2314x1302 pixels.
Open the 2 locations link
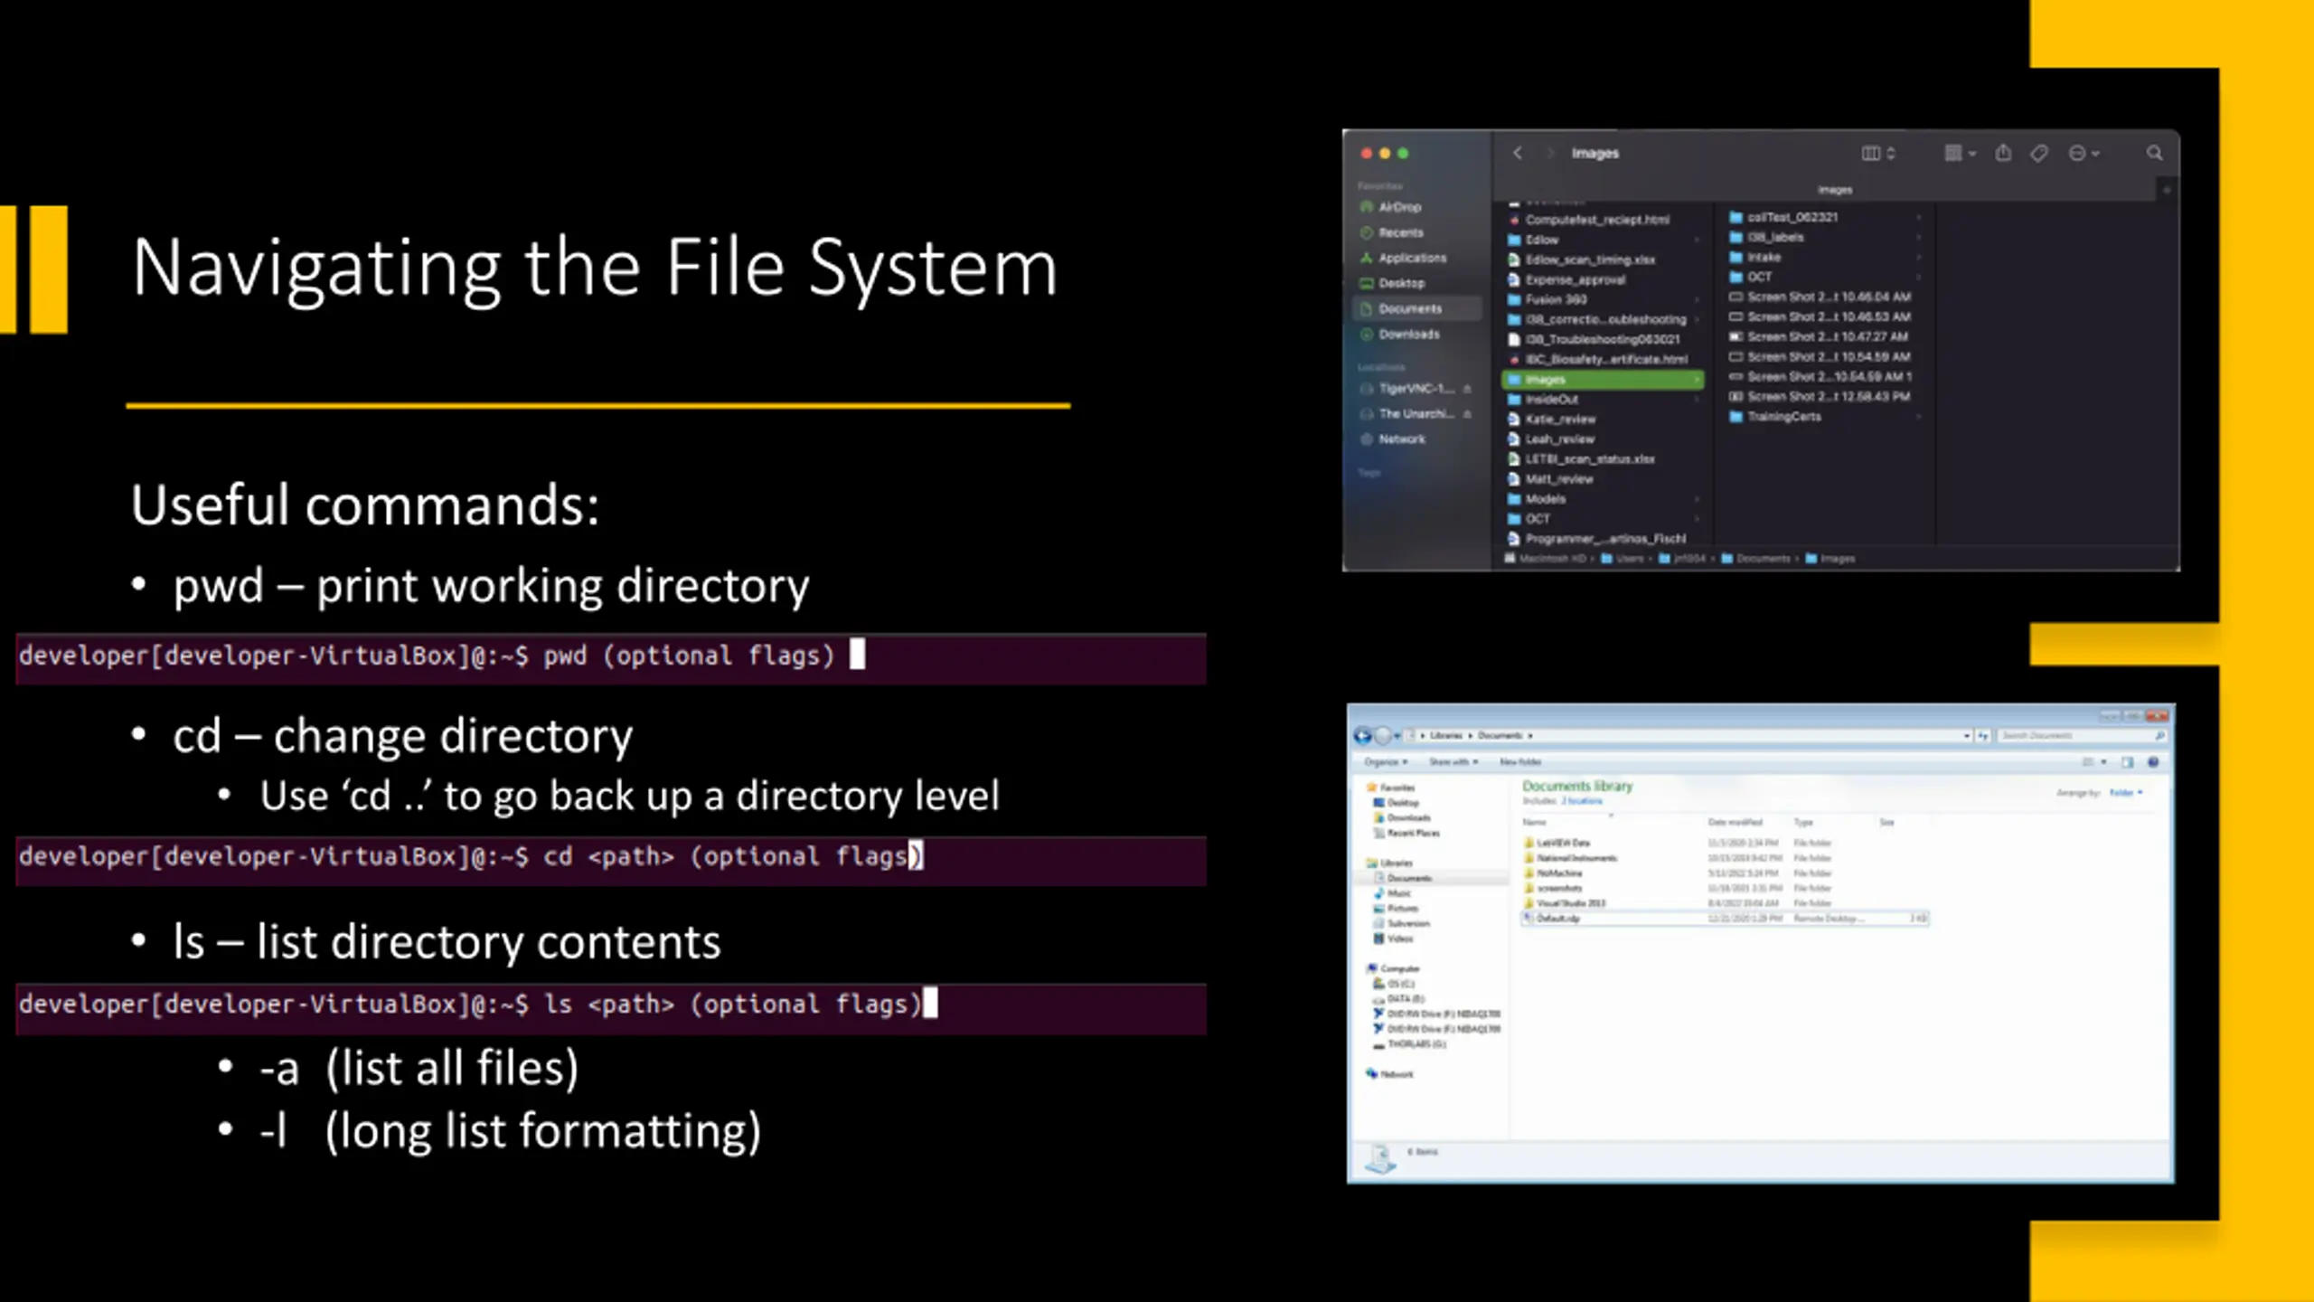pos(1581,801)
